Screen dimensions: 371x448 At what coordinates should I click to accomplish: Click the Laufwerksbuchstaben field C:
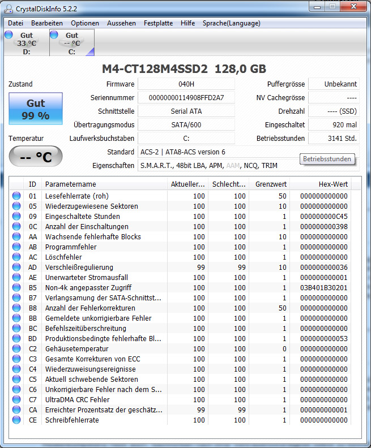186,138
